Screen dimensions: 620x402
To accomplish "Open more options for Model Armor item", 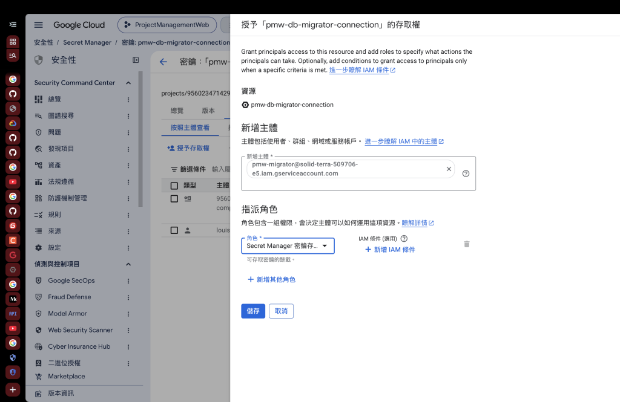I will 128,314.
